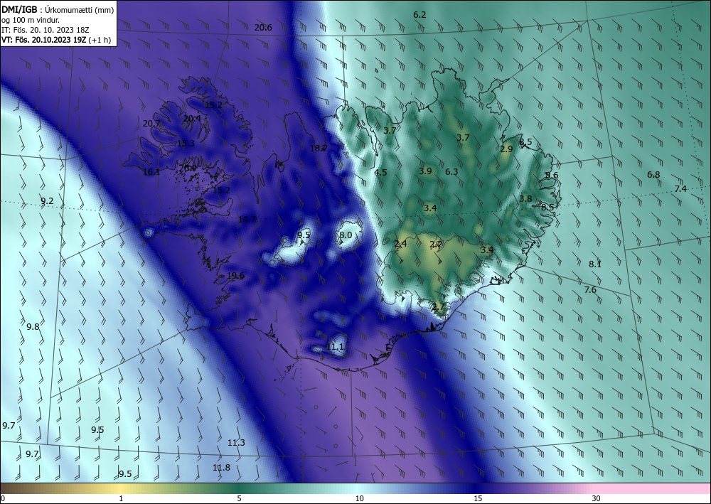Click the 3.9 value on the map
This screenshot has height=504, width=711.
pos(425,171)
